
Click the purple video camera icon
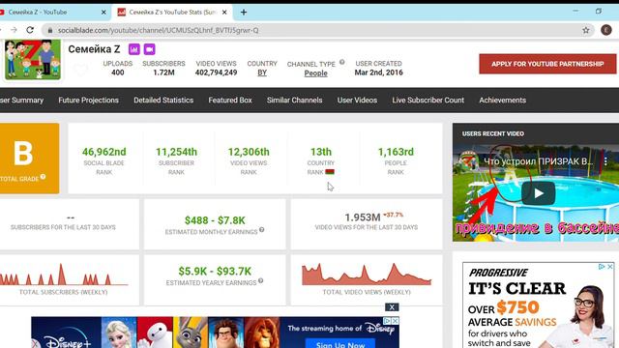click(x=149, y=49)
